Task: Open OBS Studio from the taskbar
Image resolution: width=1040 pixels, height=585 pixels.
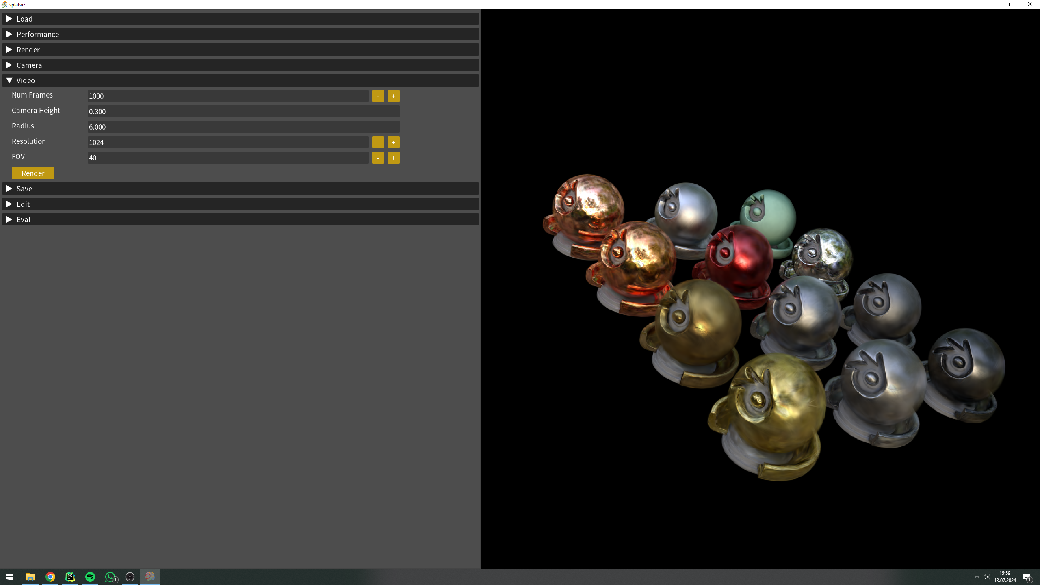Action: pyautogui.click(x=130, y=577)
